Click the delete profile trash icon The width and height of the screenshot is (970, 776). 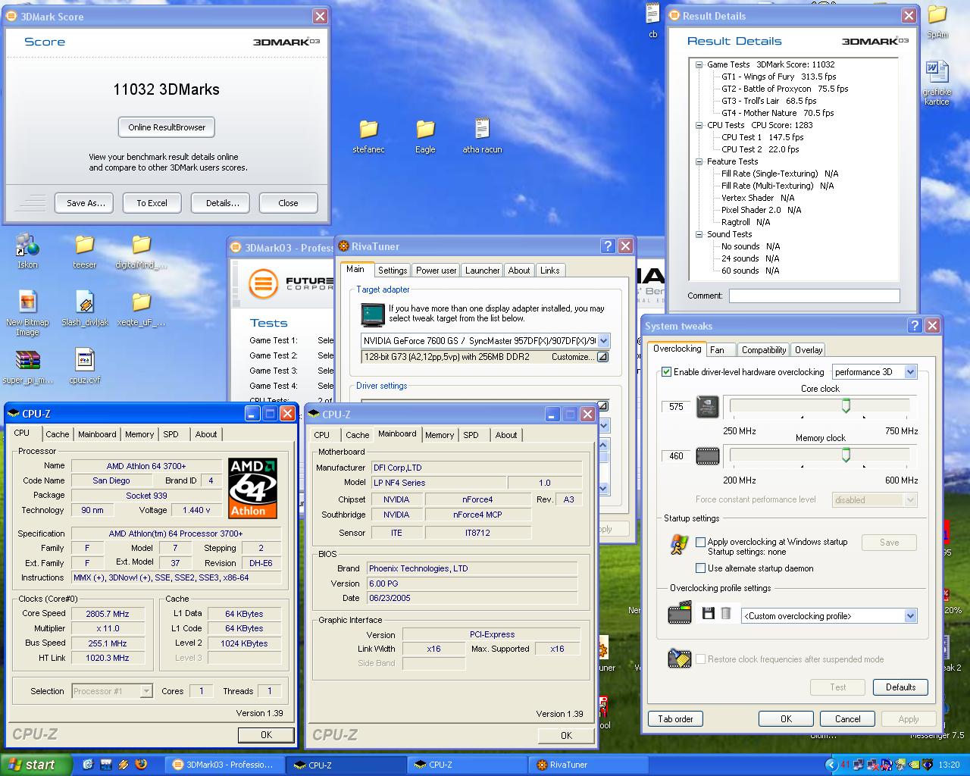pos(726,613)
